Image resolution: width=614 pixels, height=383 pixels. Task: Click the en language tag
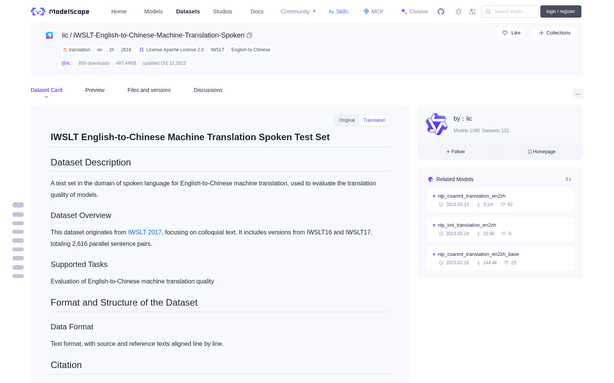coord(100,50)
